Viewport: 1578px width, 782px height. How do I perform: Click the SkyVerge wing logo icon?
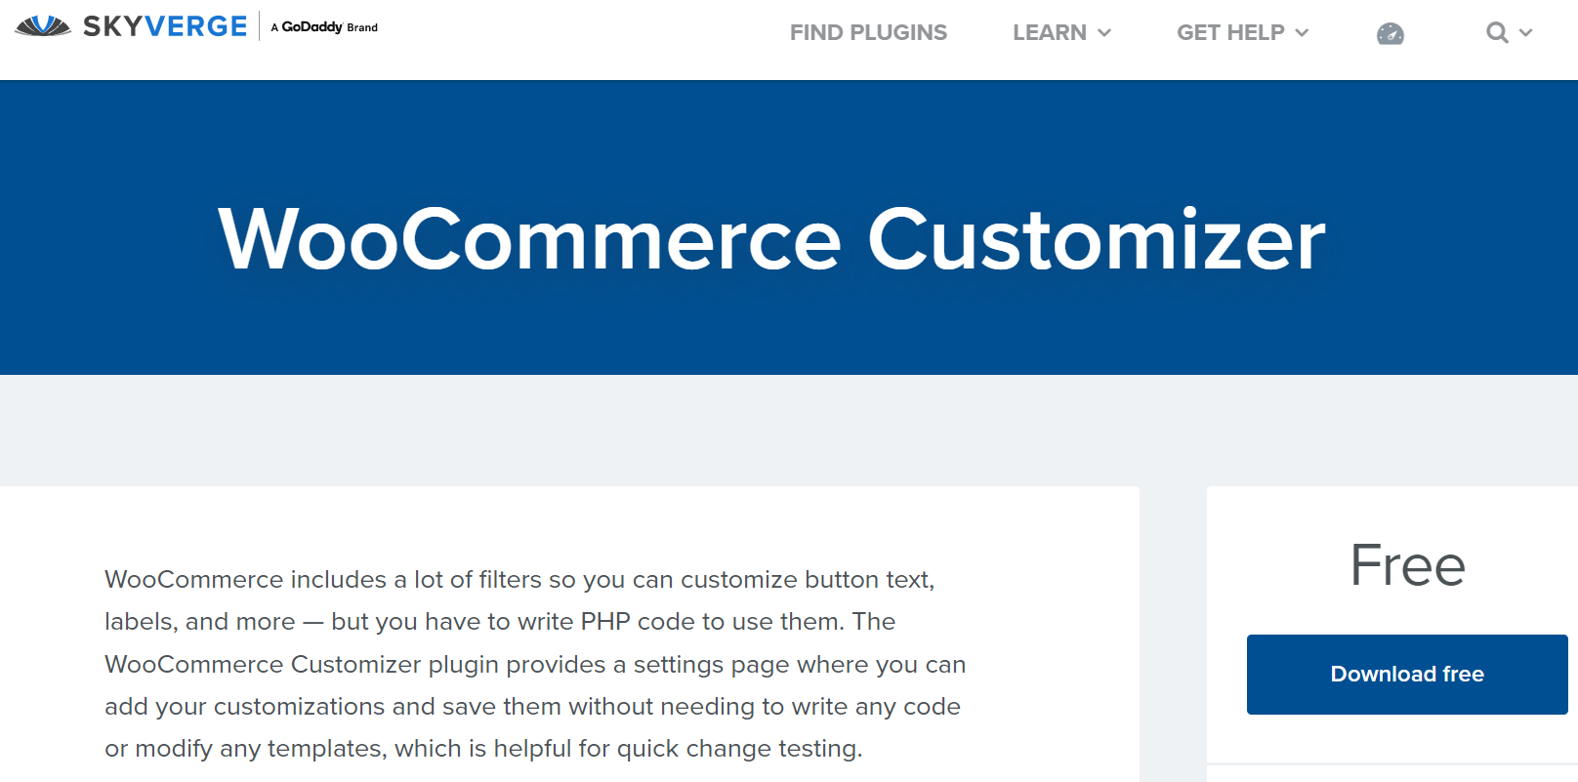(x=43, y=26)
